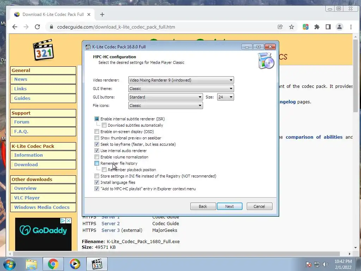
Task: Open the Windows Media Codecs link
Action: pyautogui.click(x=43, y=207)
